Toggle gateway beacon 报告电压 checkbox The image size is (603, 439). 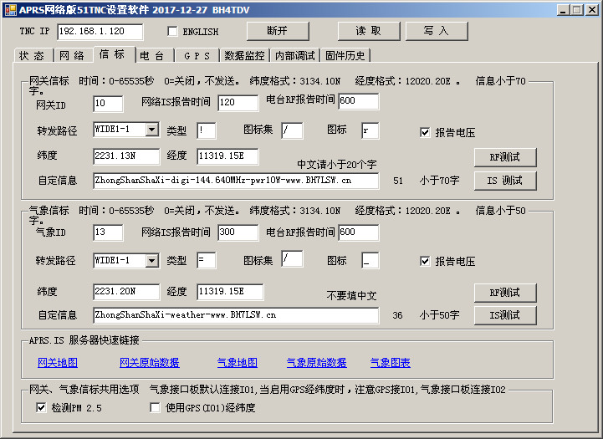click(x=425, y=132)
